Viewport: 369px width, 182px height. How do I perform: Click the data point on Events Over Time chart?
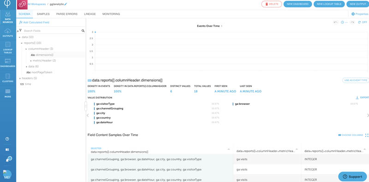point(95,32)
